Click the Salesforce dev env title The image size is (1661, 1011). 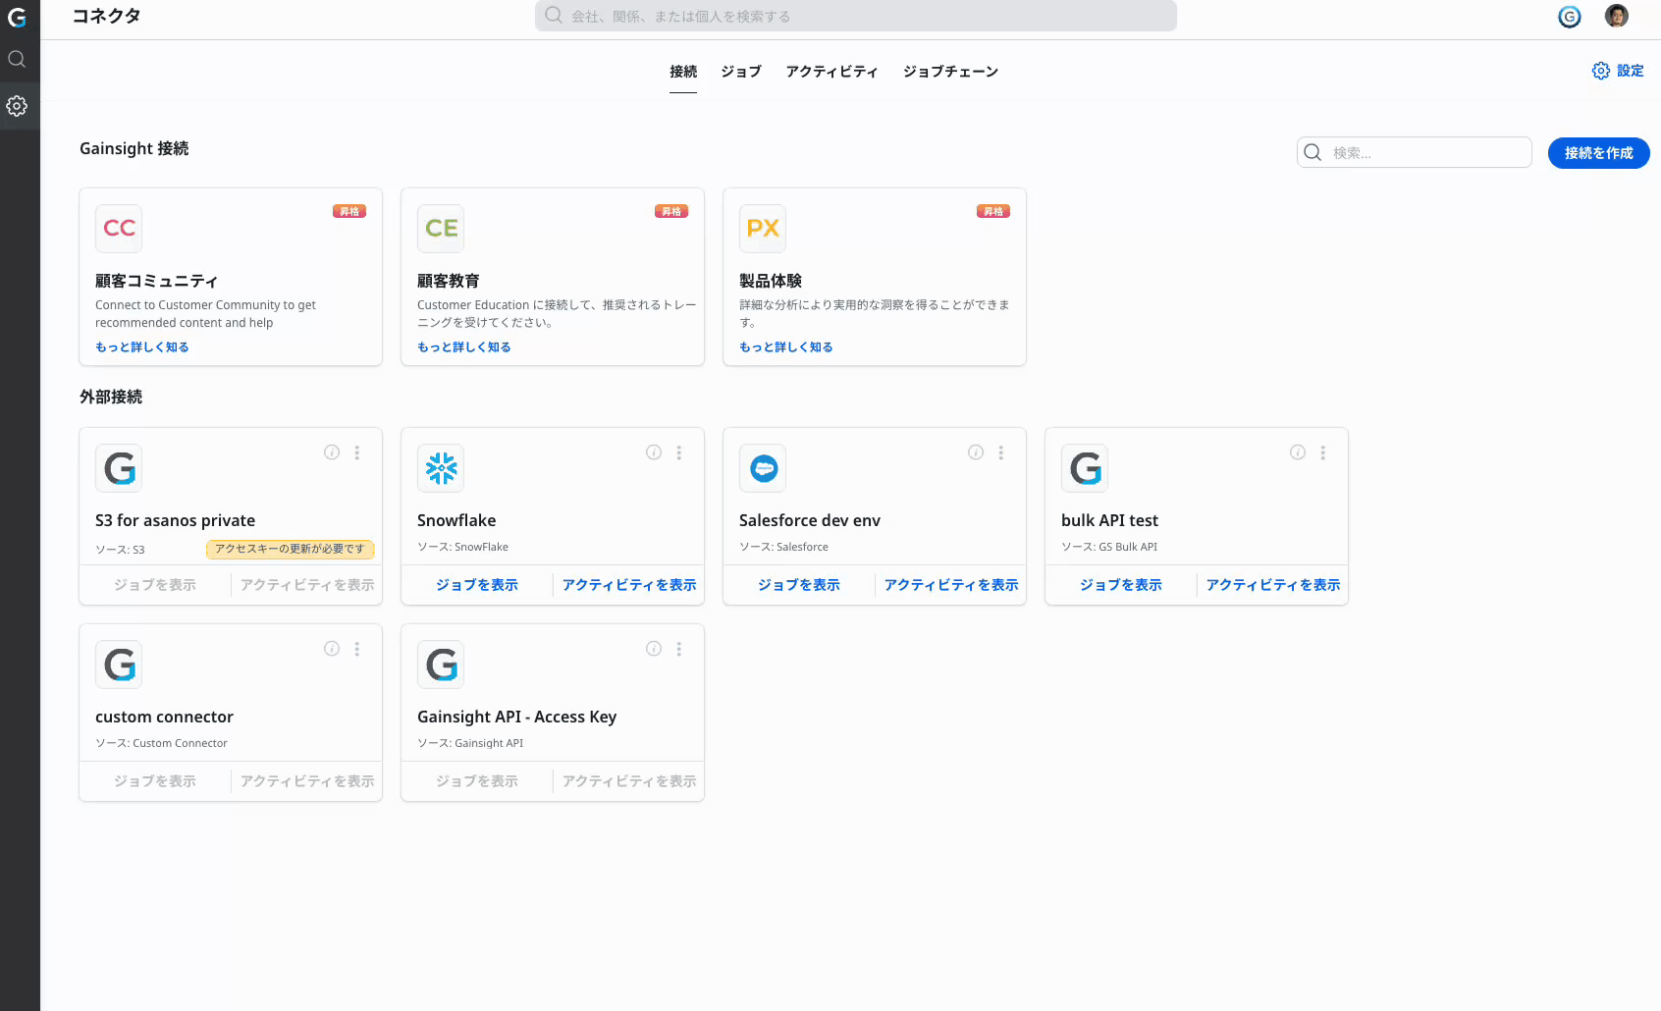tap(810, 520)
